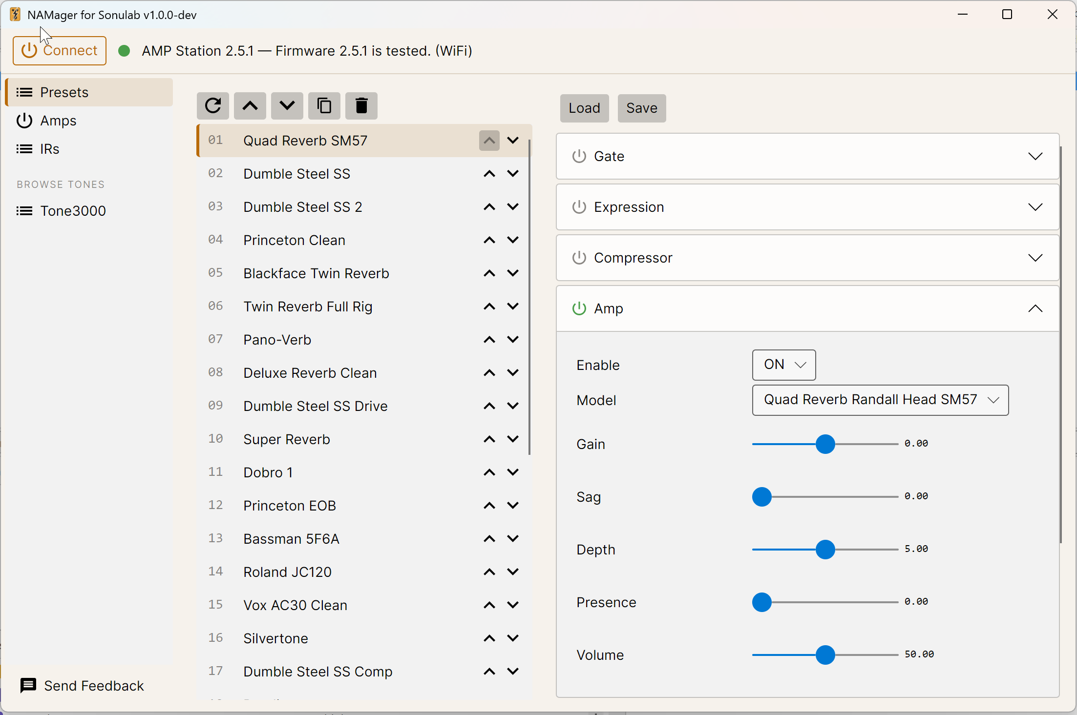Move selected preset down with toolbar arrow
Image resolution: width=1077 pixels, height=715 pixels.
point(287,106)
